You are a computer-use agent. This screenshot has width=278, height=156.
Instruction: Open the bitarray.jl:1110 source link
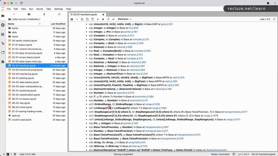coord(139,146)
